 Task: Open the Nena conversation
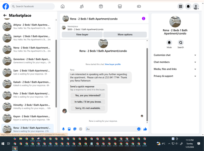[x=28, y=49]
